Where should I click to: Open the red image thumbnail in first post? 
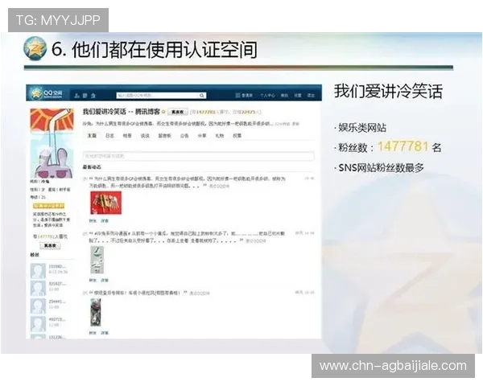coord(105,203)
